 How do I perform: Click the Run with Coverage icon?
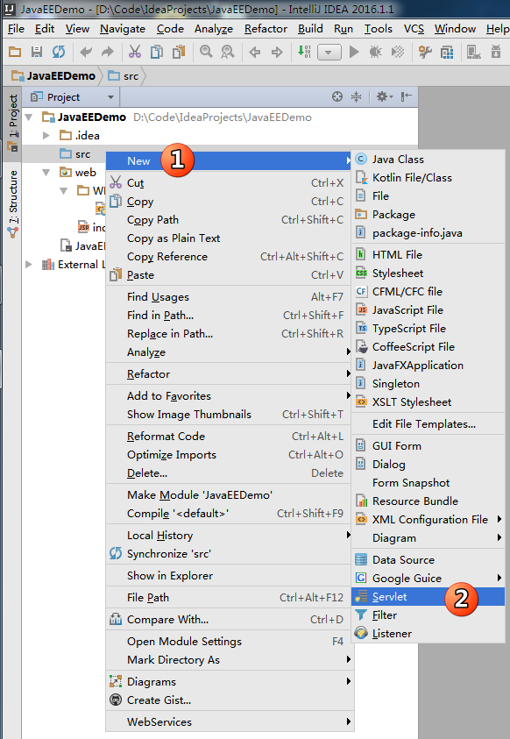[x=398, y=52]
